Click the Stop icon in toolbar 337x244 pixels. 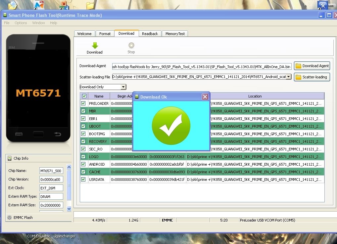(x=131, y=45)
